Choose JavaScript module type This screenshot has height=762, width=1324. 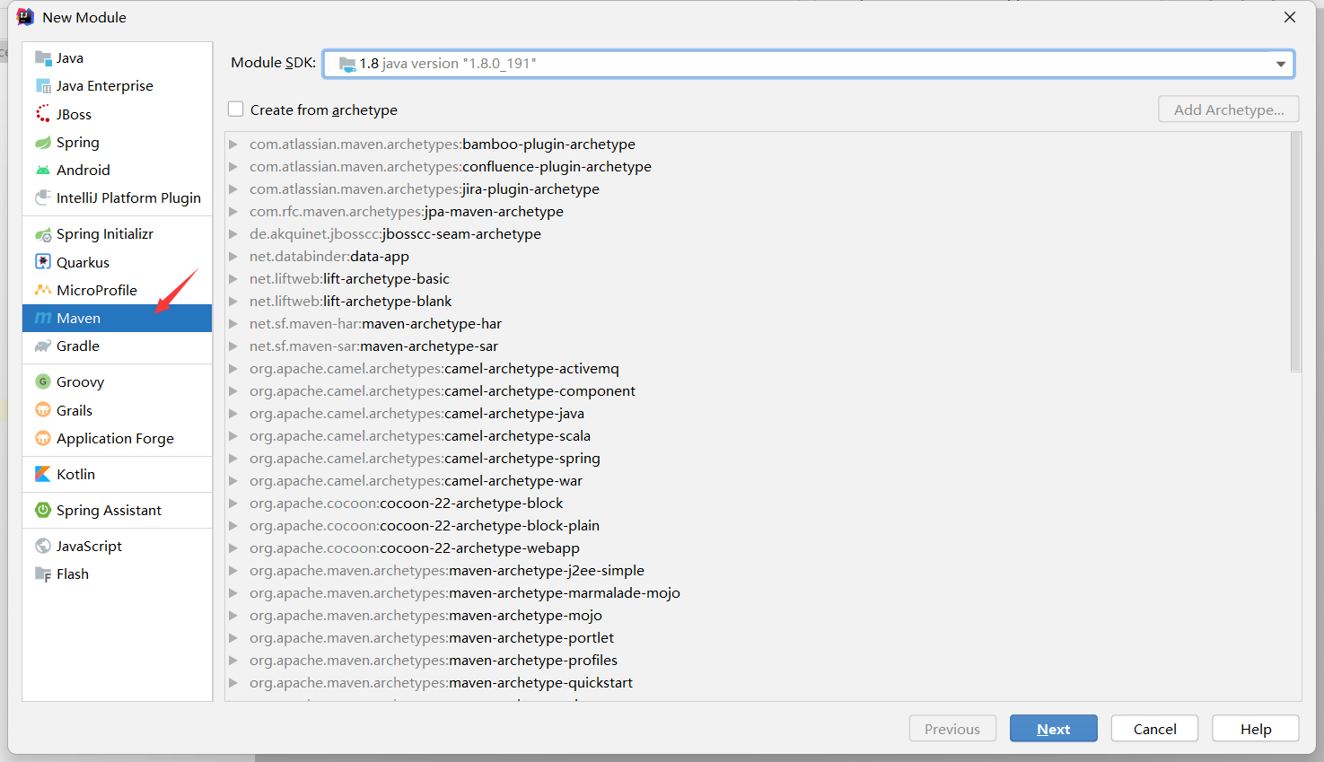118,546
